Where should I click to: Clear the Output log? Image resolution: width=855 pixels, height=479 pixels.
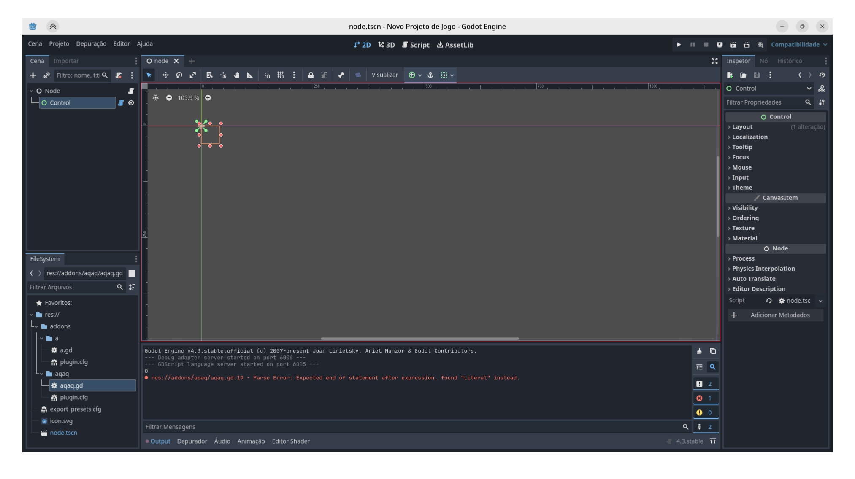click(x=699, y=351)
